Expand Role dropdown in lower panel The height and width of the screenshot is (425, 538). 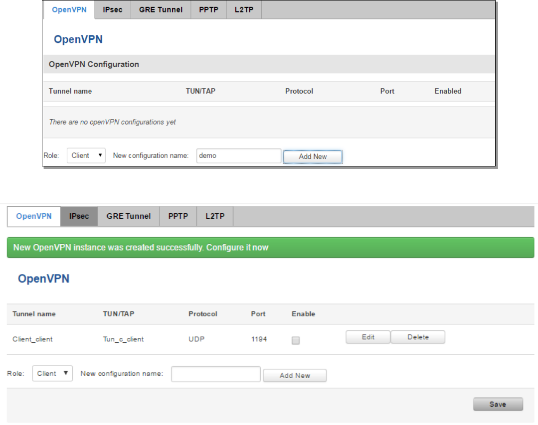click(52, 373)
